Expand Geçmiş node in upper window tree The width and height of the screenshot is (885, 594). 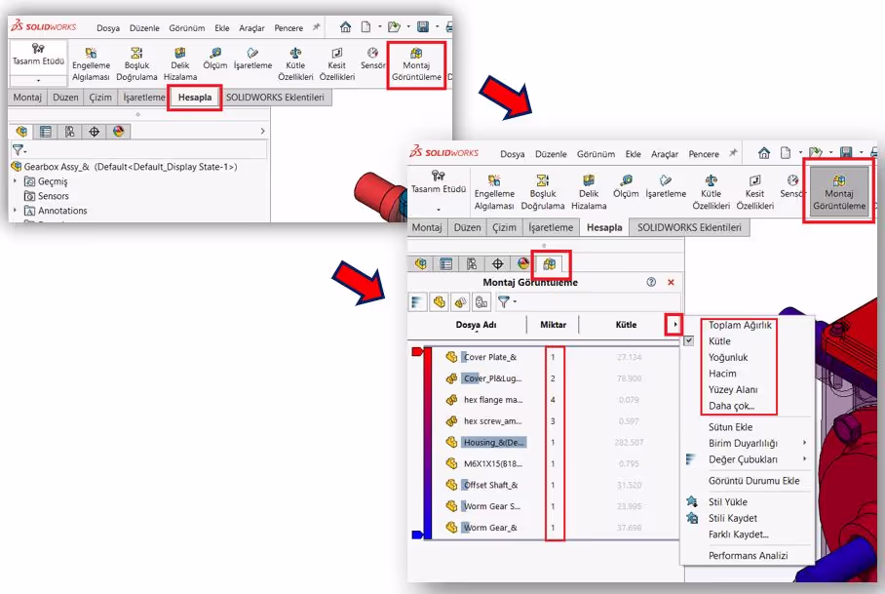pyautogui.click(x=16, y=181)
